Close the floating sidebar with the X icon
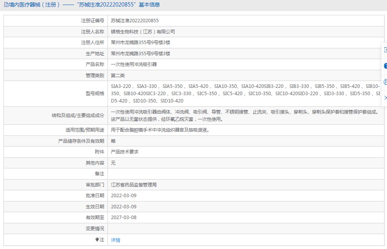Viewport: 387px width, 249px height. tap(385, 98)
